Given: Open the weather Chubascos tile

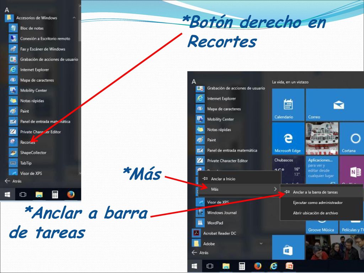Looking at the screenshot, I should [x=288, y=170].
